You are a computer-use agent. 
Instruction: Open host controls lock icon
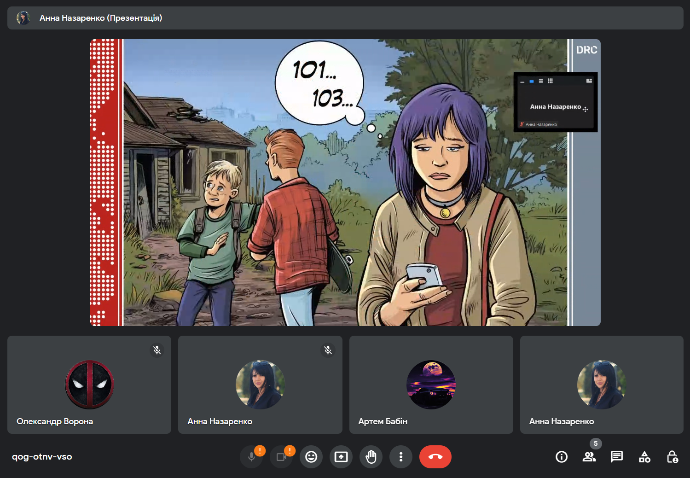(672, 457)
